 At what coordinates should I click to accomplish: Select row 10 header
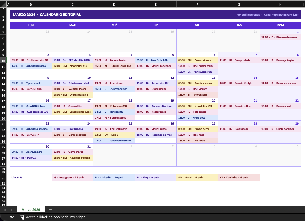pyautogui.click(x=3, y=61)
